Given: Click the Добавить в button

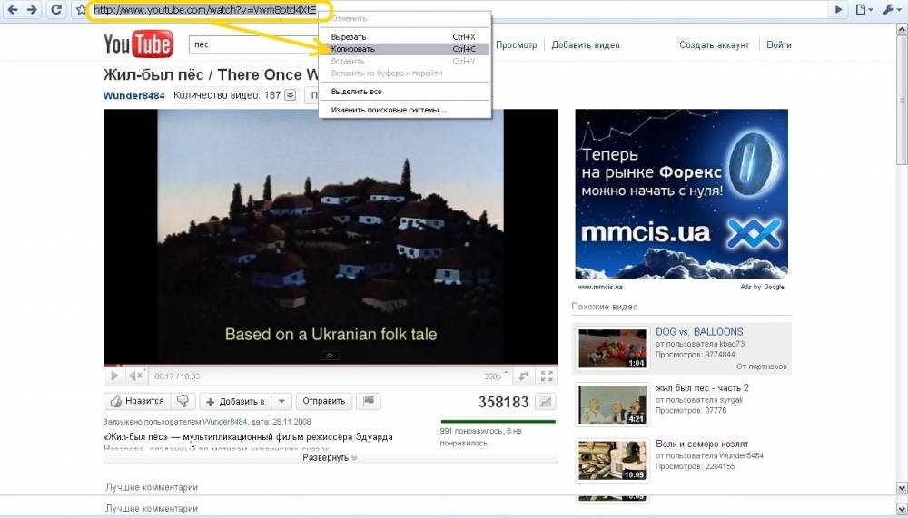Looking at the screenshot, I should (x=236, y=401).
